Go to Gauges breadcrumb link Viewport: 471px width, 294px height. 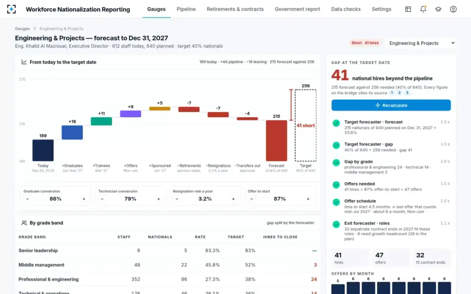point(22,29)
